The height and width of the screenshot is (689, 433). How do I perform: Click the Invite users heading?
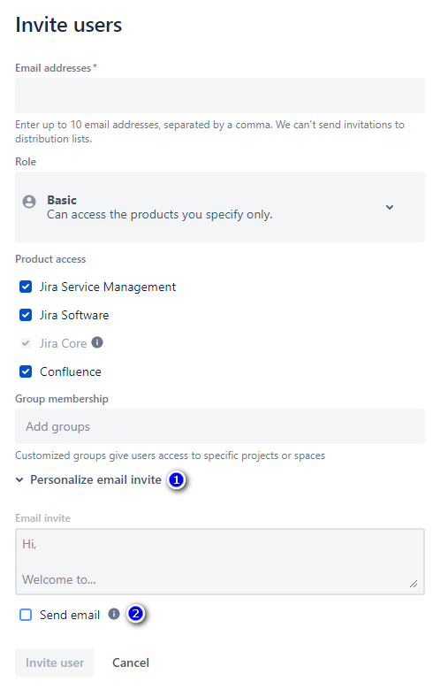(x=69, y=25)
